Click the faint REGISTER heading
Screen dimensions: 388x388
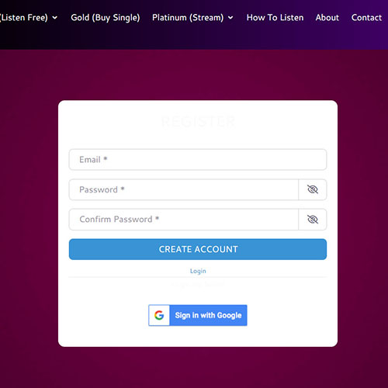(198, 122)
